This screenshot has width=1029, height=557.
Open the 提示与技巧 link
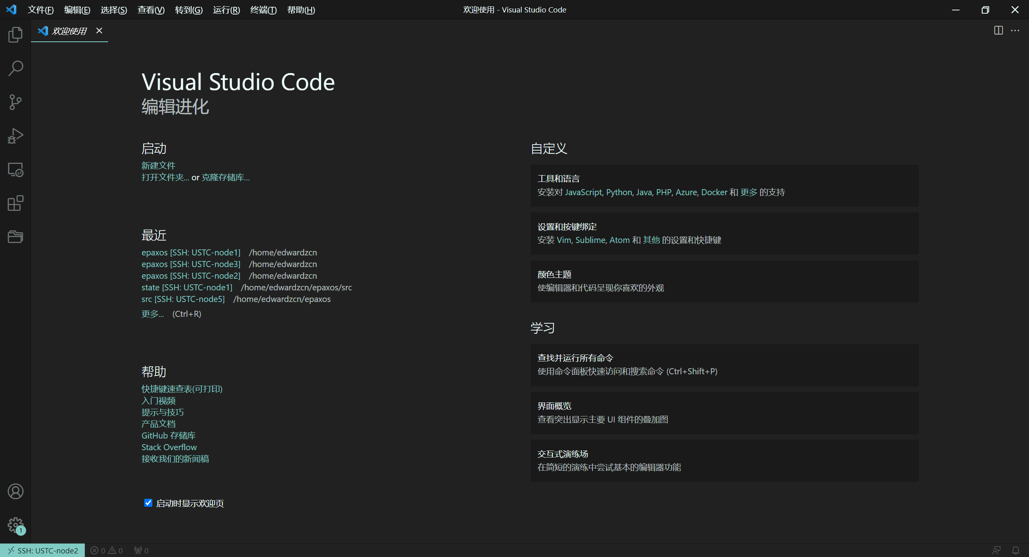(x=162, y=412)
